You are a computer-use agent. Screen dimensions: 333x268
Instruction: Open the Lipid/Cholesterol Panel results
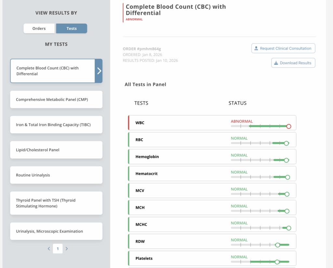56,150
